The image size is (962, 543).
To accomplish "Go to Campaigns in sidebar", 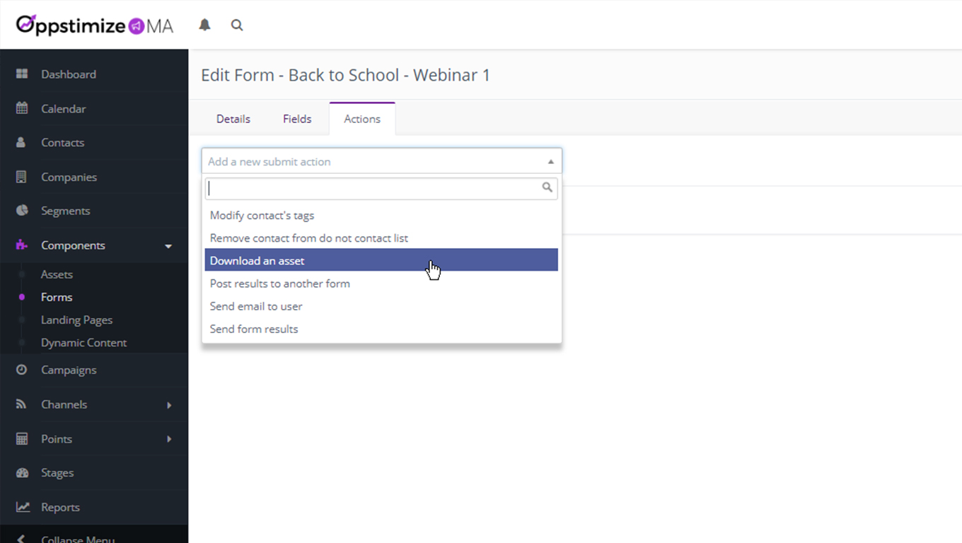I will 69,370.
